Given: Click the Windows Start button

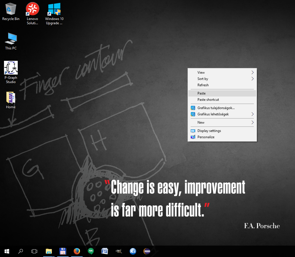Looking at the screenshot, I should 7,251.
